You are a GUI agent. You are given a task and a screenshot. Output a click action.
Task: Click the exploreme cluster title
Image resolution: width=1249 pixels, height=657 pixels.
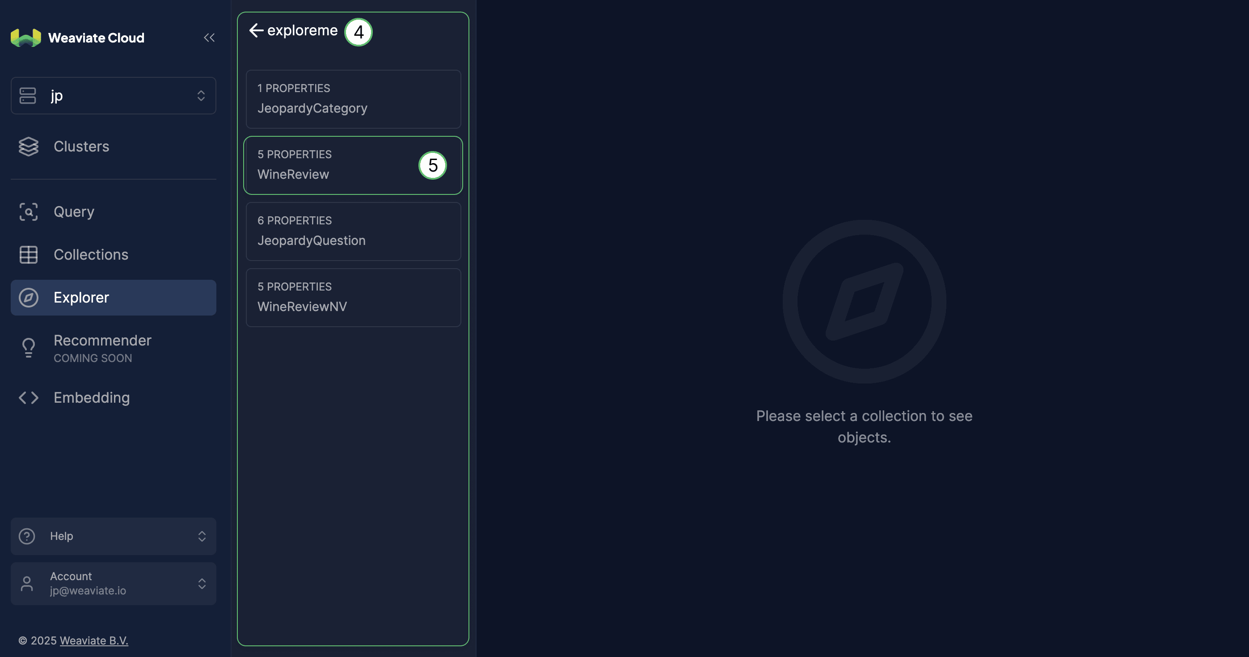(303, 30)
